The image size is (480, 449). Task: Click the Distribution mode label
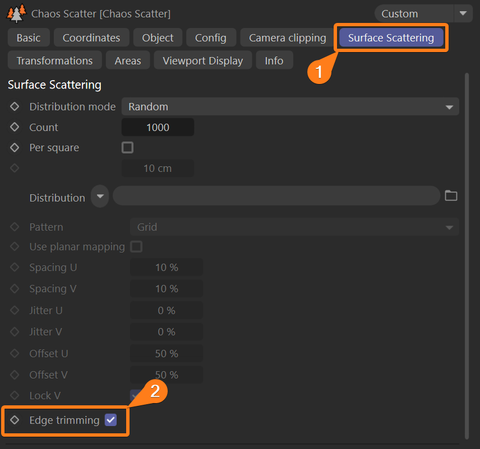[72, 107]
